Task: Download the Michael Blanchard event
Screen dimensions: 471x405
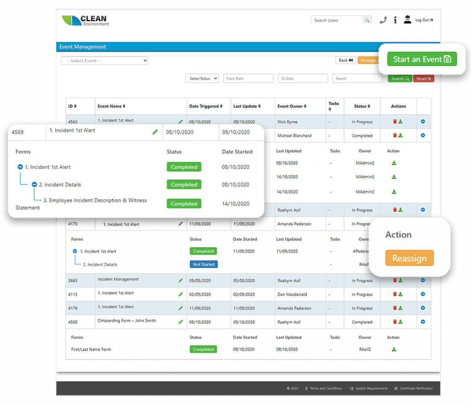Action: click(x=401, y=135)
